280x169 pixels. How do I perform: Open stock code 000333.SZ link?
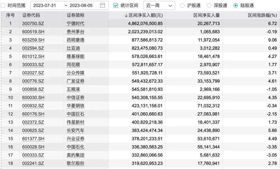(x=33, y=155)
